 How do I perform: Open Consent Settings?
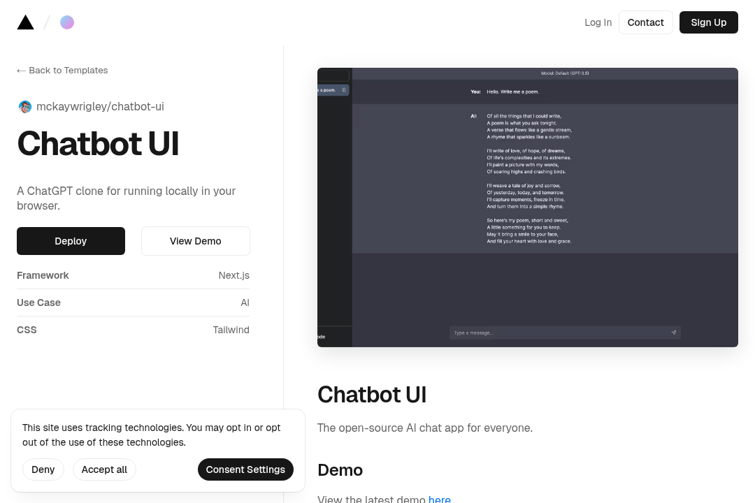pos(245,469)
